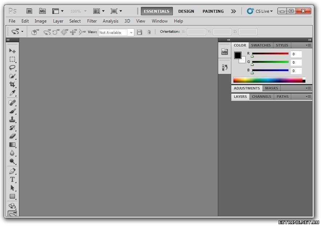
Task: Open the History panel icon
Action: [224, 67]
